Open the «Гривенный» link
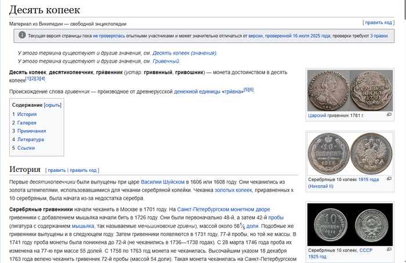 click(166, 61)
